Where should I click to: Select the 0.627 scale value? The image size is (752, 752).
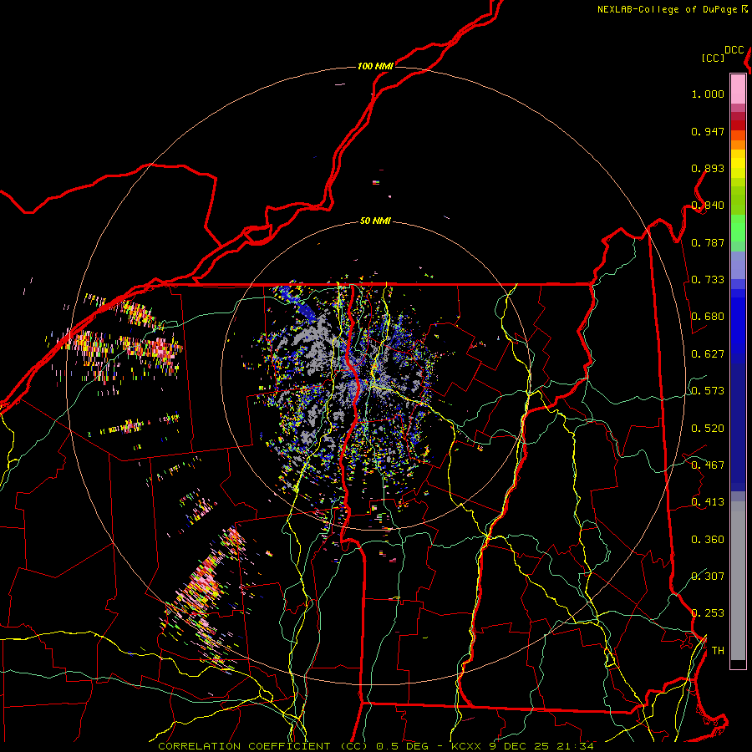(708, 354)
